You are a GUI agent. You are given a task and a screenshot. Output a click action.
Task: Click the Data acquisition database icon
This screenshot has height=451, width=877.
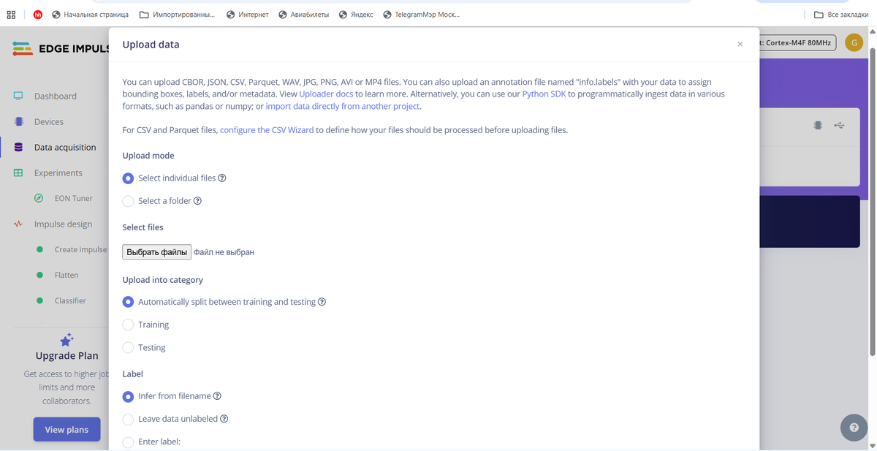pos(18,147)
